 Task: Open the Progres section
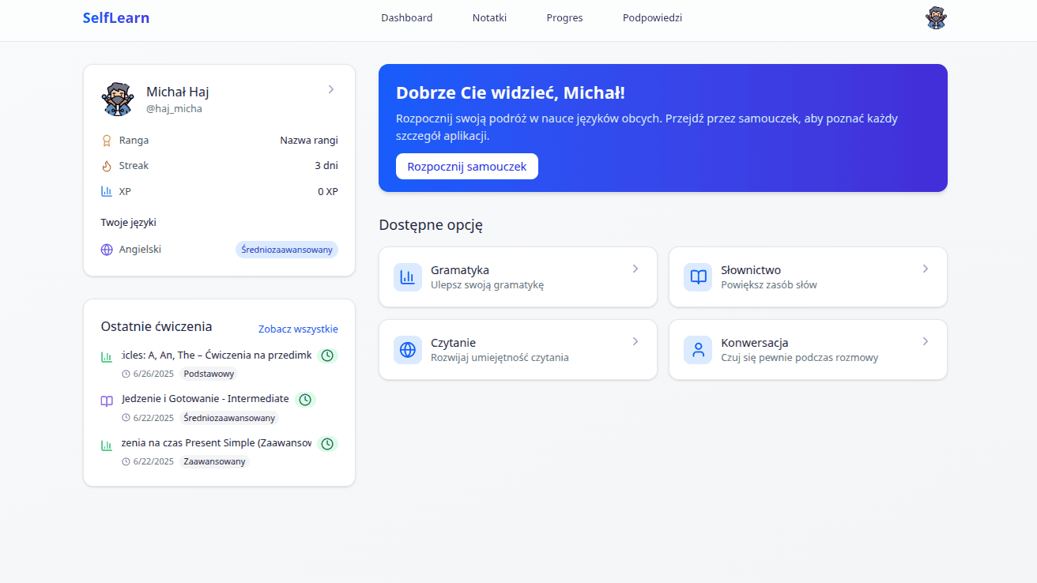pos(564,17)
